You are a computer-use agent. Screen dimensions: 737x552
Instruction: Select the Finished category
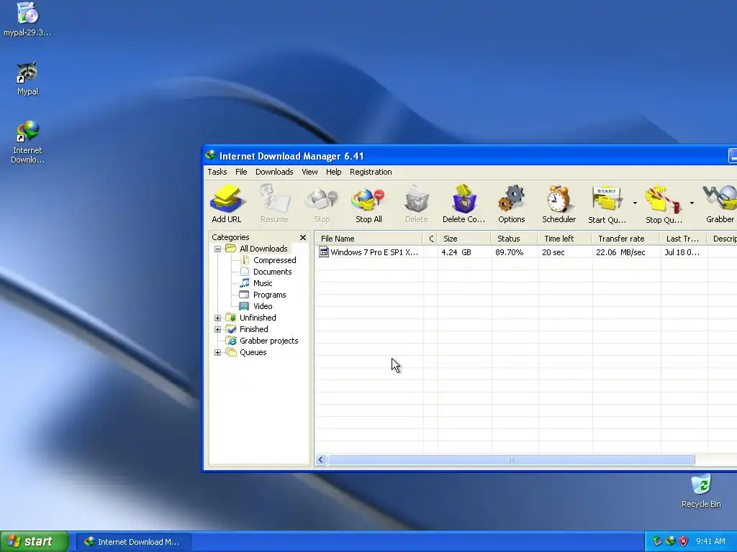(x=254, y=329)
